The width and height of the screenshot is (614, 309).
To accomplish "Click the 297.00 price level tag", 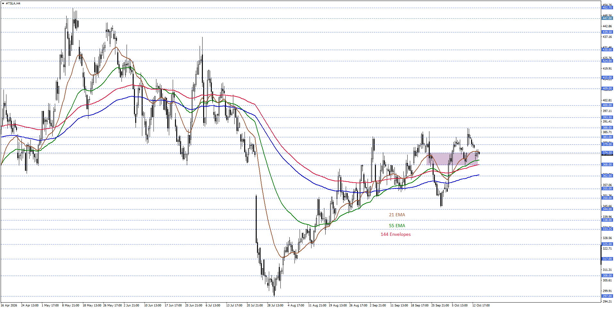I will (x=607, y=296).
